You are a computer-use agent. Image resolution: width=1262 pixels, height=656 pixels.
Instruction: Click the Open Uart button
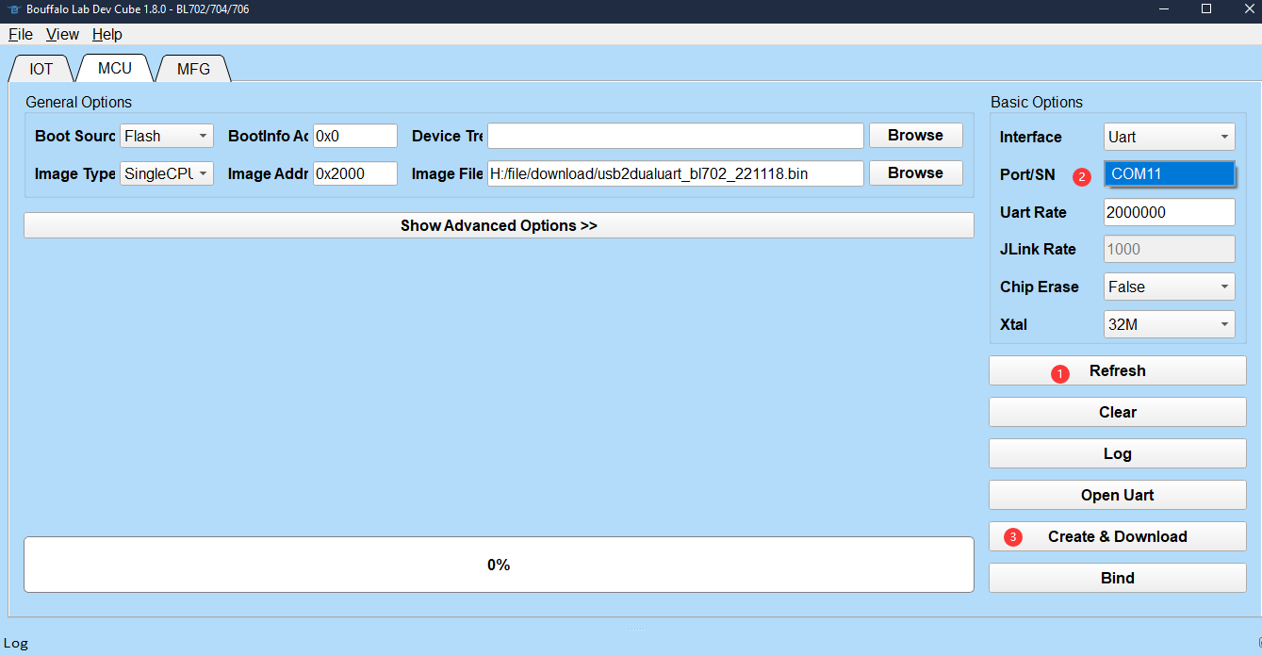click(1118, 495)
